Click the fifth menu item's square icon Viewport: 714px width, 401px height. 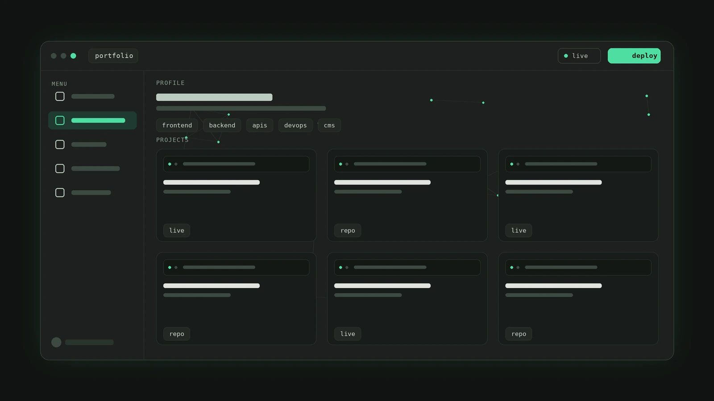pyautogui.click(x=60, y=192)
